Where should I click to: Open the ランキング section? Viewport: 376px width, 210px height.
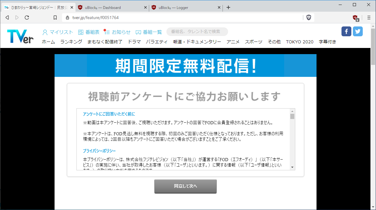[x=71, y=42]
